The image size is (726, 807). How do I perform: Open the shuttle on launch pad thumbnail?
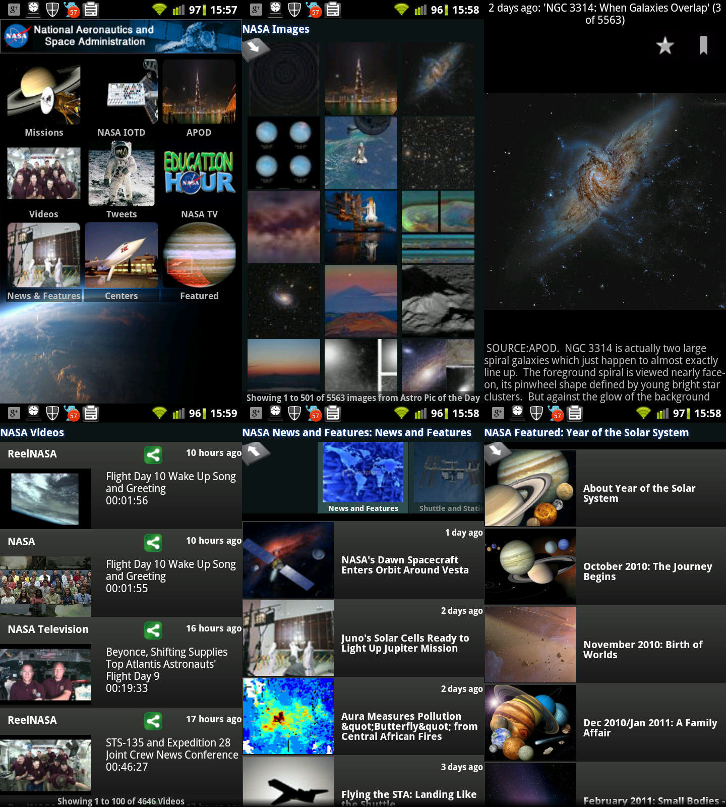tap(361, 227)
